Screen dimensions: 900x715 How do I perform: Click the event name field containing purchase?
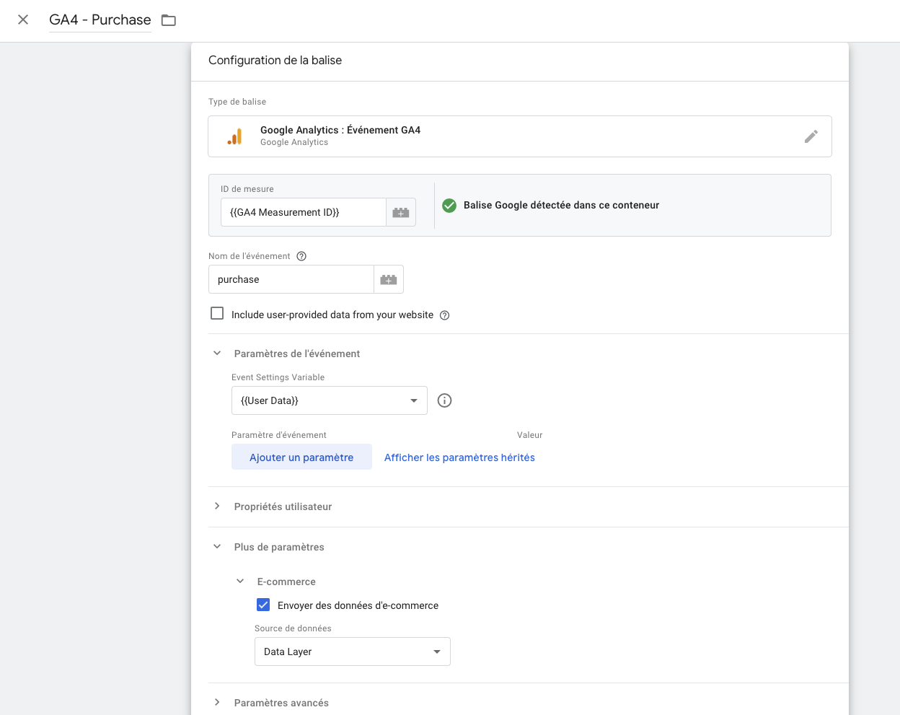(291, 279)
